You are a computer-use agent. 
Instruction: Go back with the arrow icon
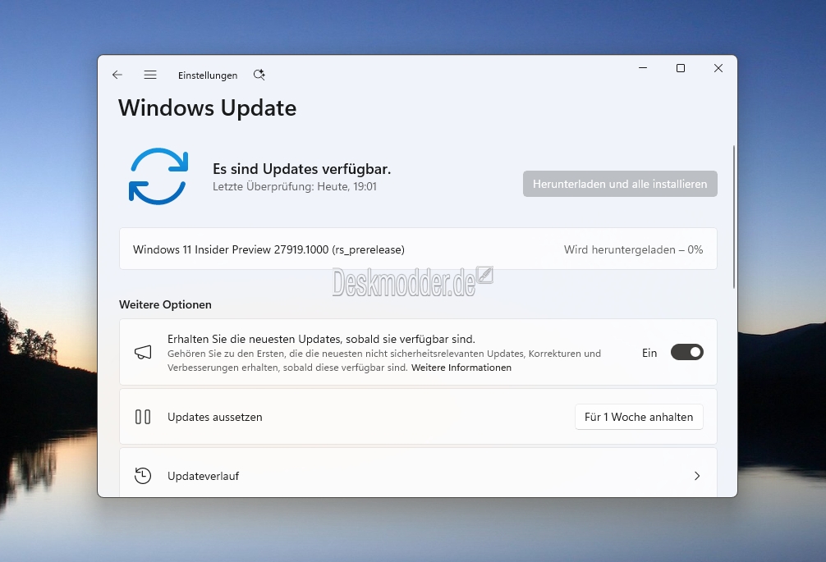pos(117,75)
